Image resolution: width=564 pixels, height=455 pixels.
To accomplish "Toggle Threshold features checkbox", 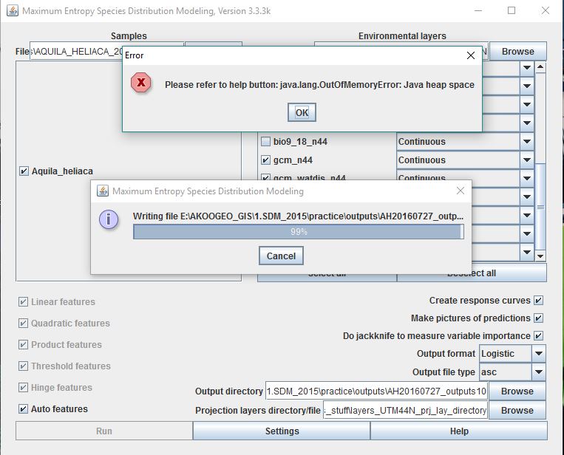I will point(23,366).
